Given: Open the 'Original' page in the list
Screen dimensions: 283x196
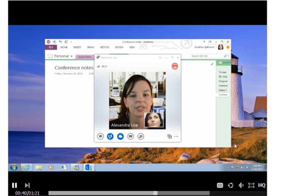Looking at the screenshot, I should [223, 81].
